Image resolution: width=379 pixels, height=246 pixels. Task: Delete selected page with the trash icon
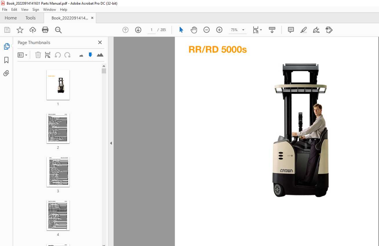(x=38, y=55)
